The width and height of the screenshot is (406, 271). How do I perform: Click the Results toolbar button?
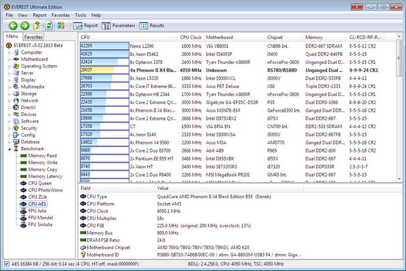pyautogui.click(x=152, y=25)
